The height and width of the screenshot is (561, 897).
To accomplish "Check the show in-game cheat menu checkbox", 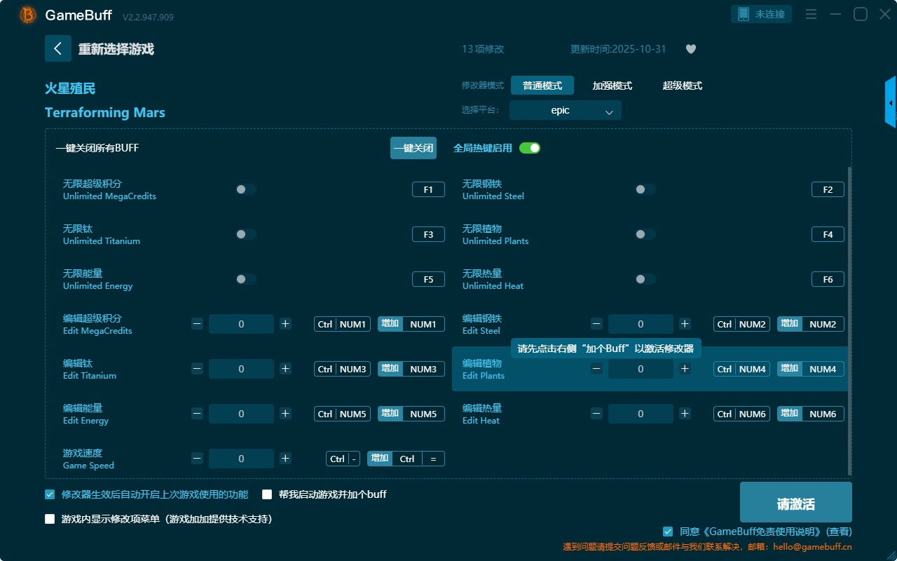I will tap(50, 519).
